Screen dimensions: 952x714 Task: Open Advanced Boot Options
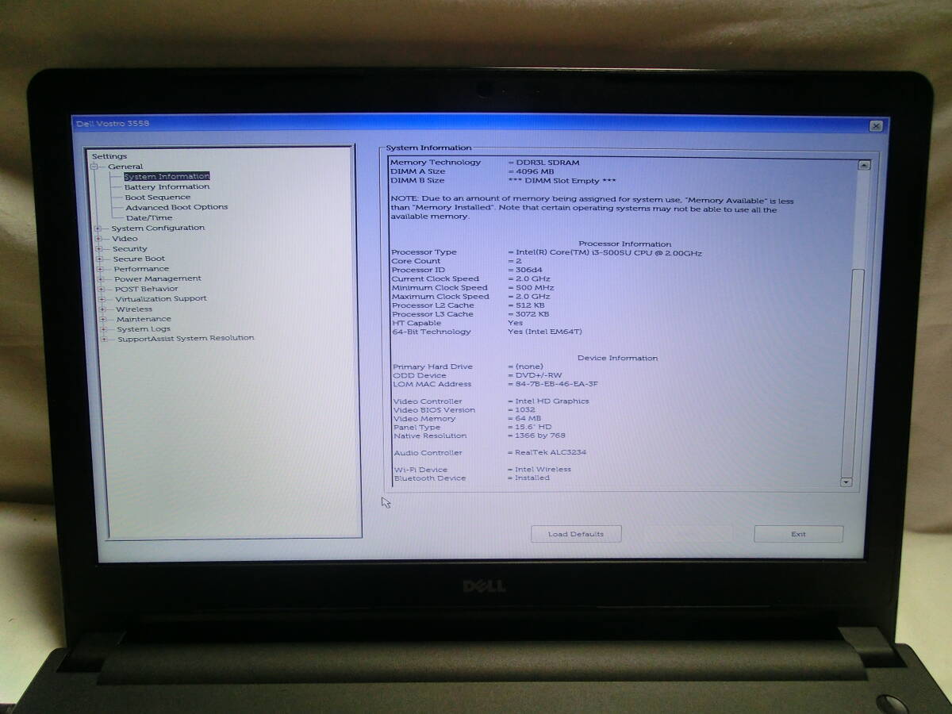(x=176, y=207)
